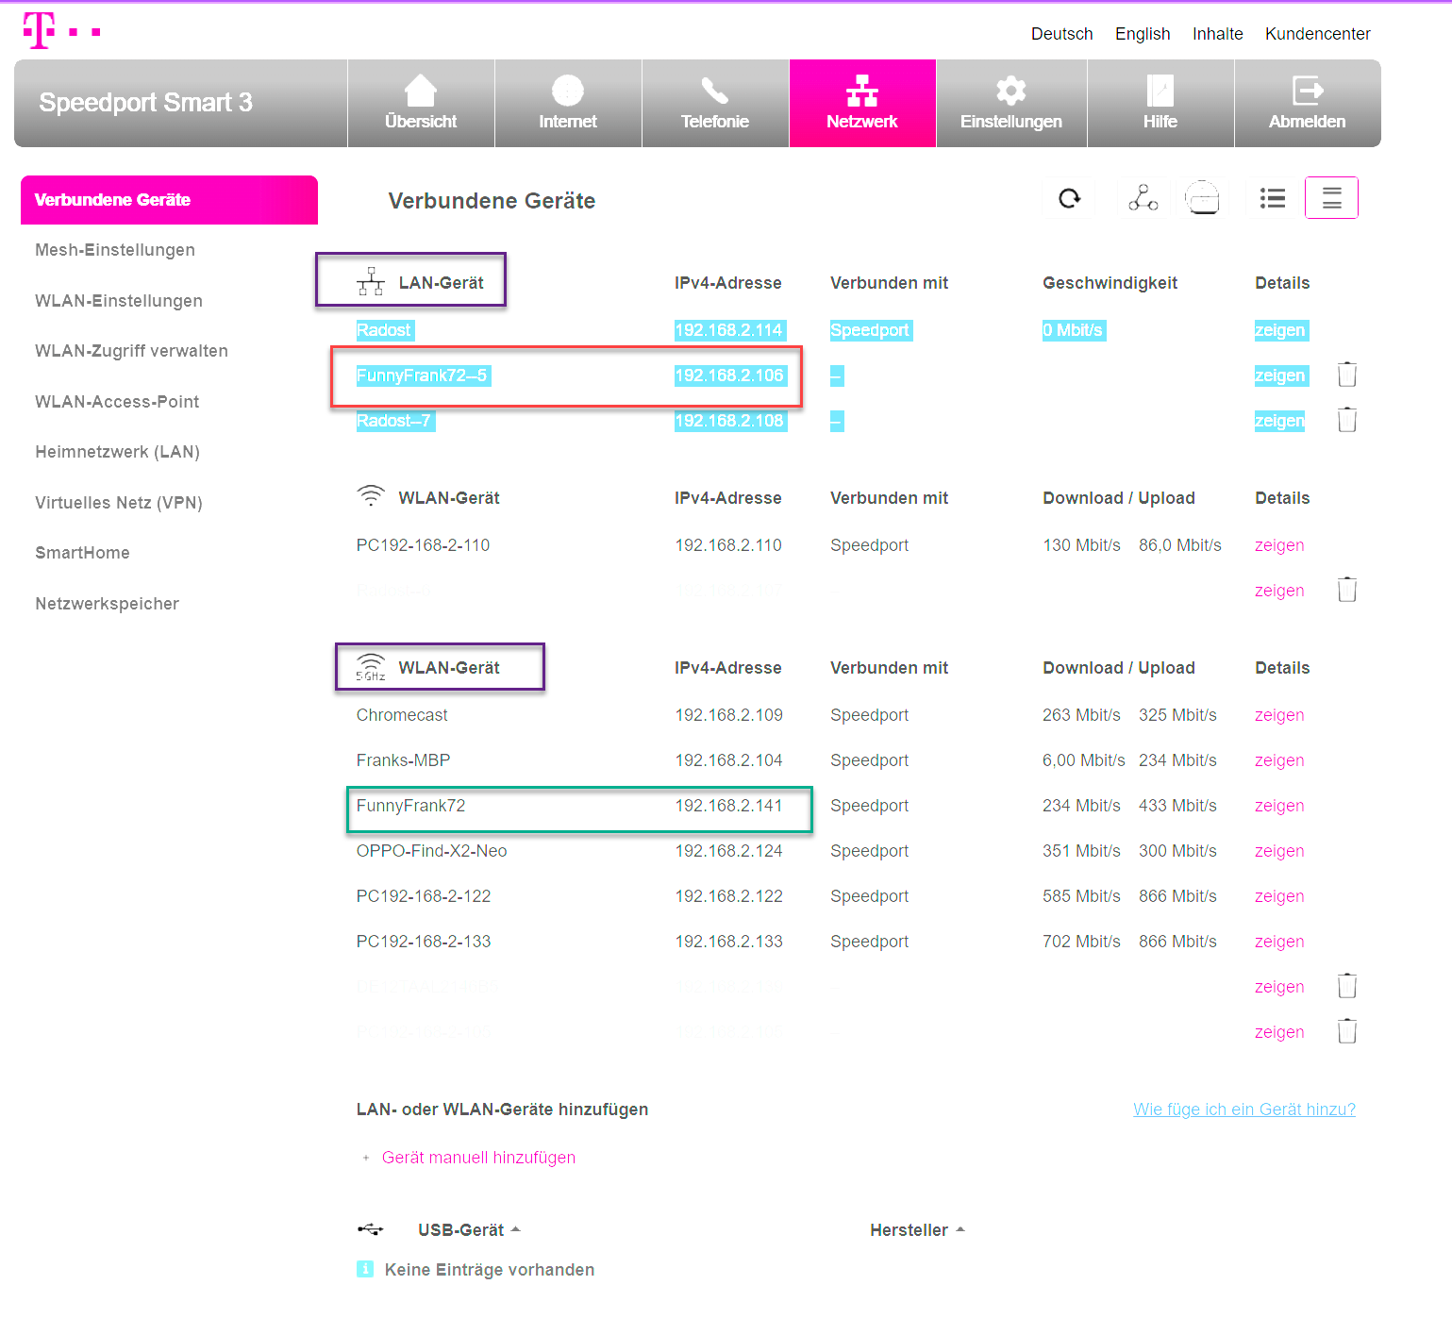The image size is (1452, 1335).
Task: Open 'Wie füge ich ein Gerät hinzu?' help
Action: pos(1244,1110)
